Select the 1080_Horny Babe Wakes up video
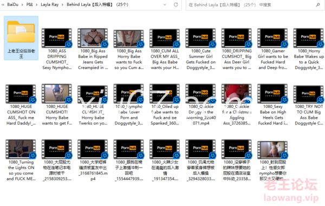 coord(309,49)
